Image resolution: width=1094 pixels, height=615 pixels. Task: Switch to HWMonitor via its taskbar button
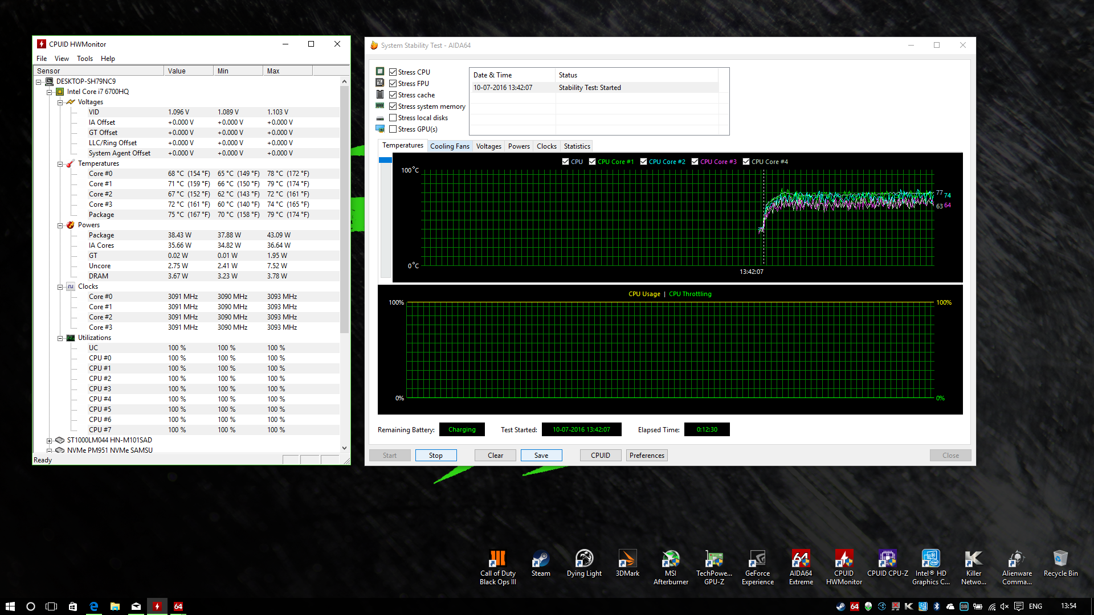pos(157,606)
